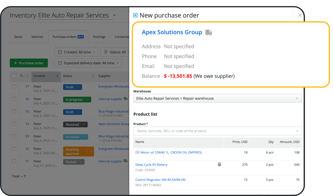Expand the Draft status dropdown for order Y7

point(79,87)
